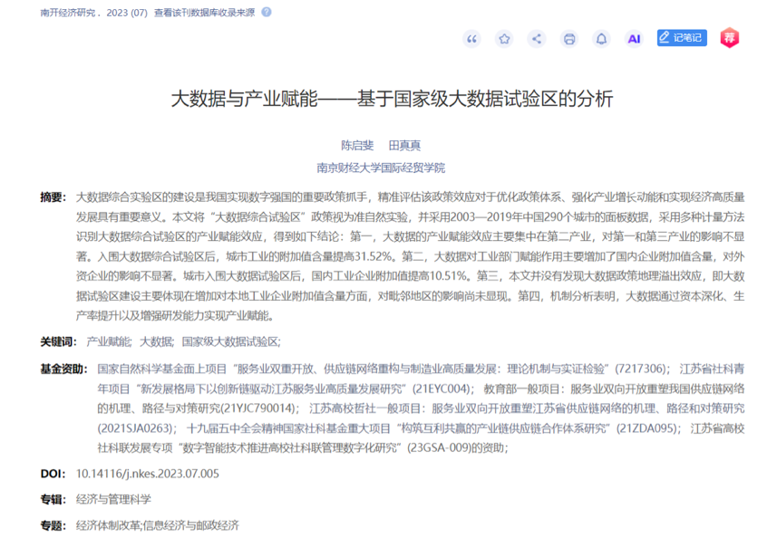Viewport: 767px width, 538px height.
Task: Open the AI assistant icon
Action: pyautogui.click(x=635, y=38)
